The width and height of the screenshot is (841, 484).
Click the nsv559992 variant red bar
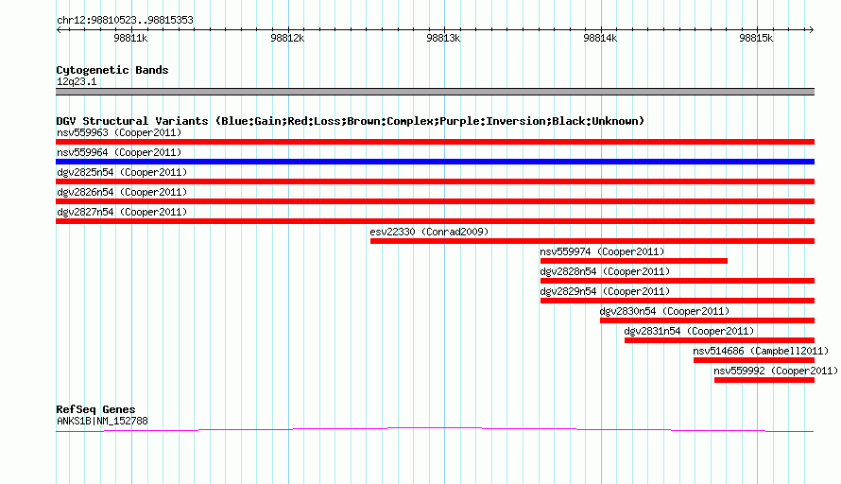click(x=764, y=380)
